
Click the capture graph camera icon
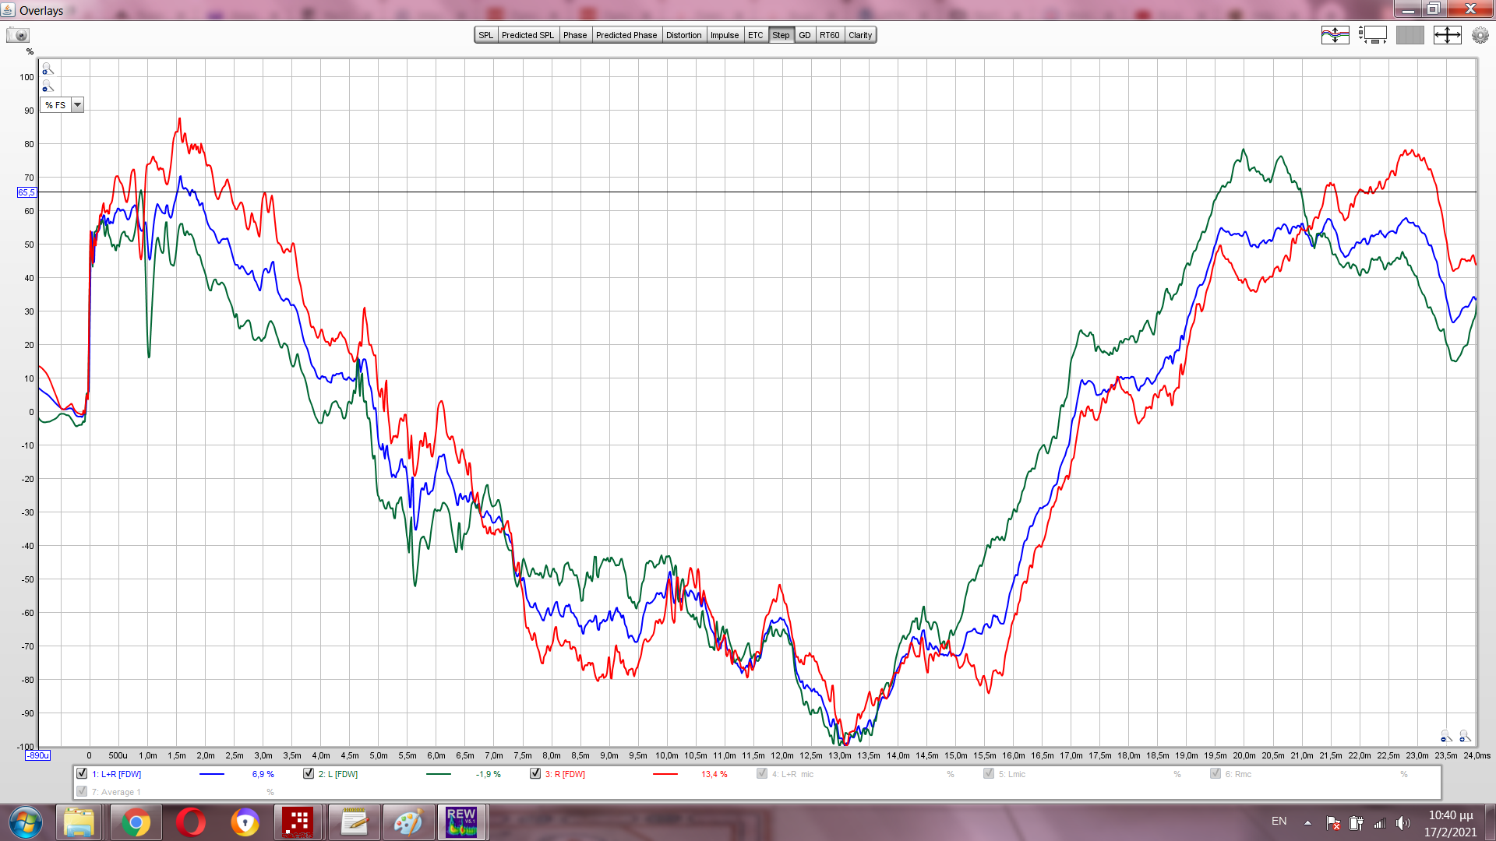coord(17,35)
